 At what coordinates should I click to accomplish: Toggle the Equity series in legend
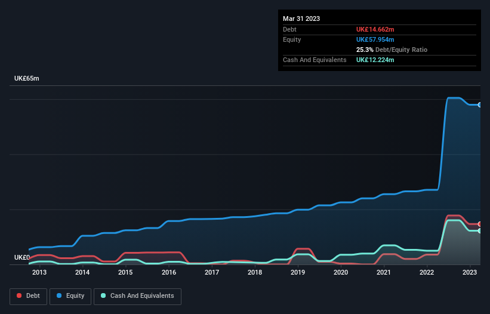tap(70, 296)
